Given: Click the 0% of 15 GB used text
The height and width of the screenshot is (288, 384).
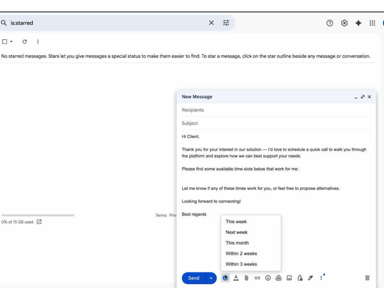Looking at the screenshot, I should (x=17, y=222).
